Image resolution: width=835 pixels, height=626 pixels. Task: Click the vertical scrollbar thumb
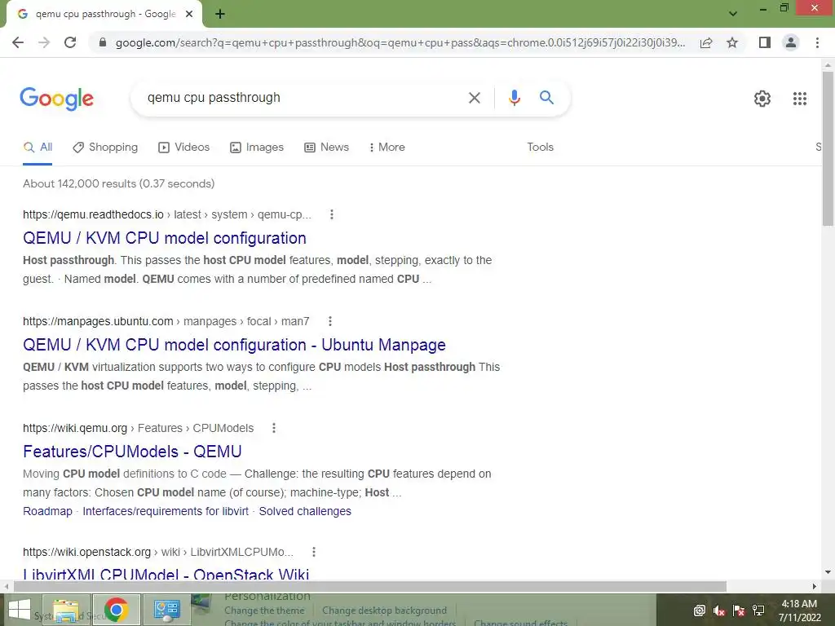coord(828,149)
